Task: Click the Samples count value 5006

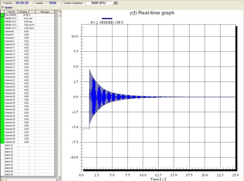Action: click(x=53, y=3)
